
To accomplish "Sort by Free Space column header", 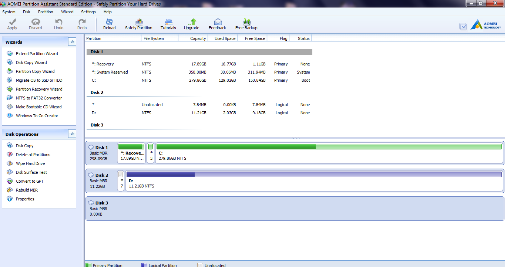I will point(252,38).
